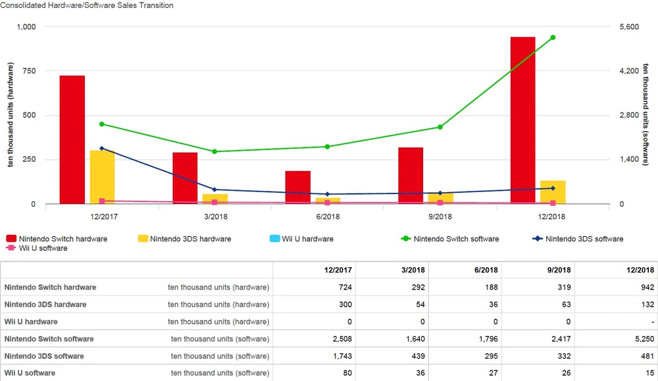Viewport: 658px width, 381px height.
Task: Click the yellow 3DS hardware bar for 12/2017
Action: [x=102, y=177]
